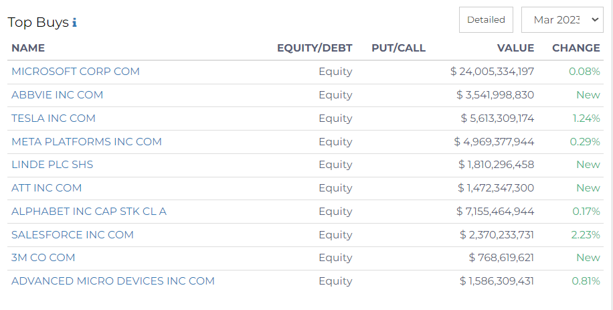Image resolution: width=613 pixels, height=310 pixels.
Task: Click the NAME column header
Action: coord(28,48)
